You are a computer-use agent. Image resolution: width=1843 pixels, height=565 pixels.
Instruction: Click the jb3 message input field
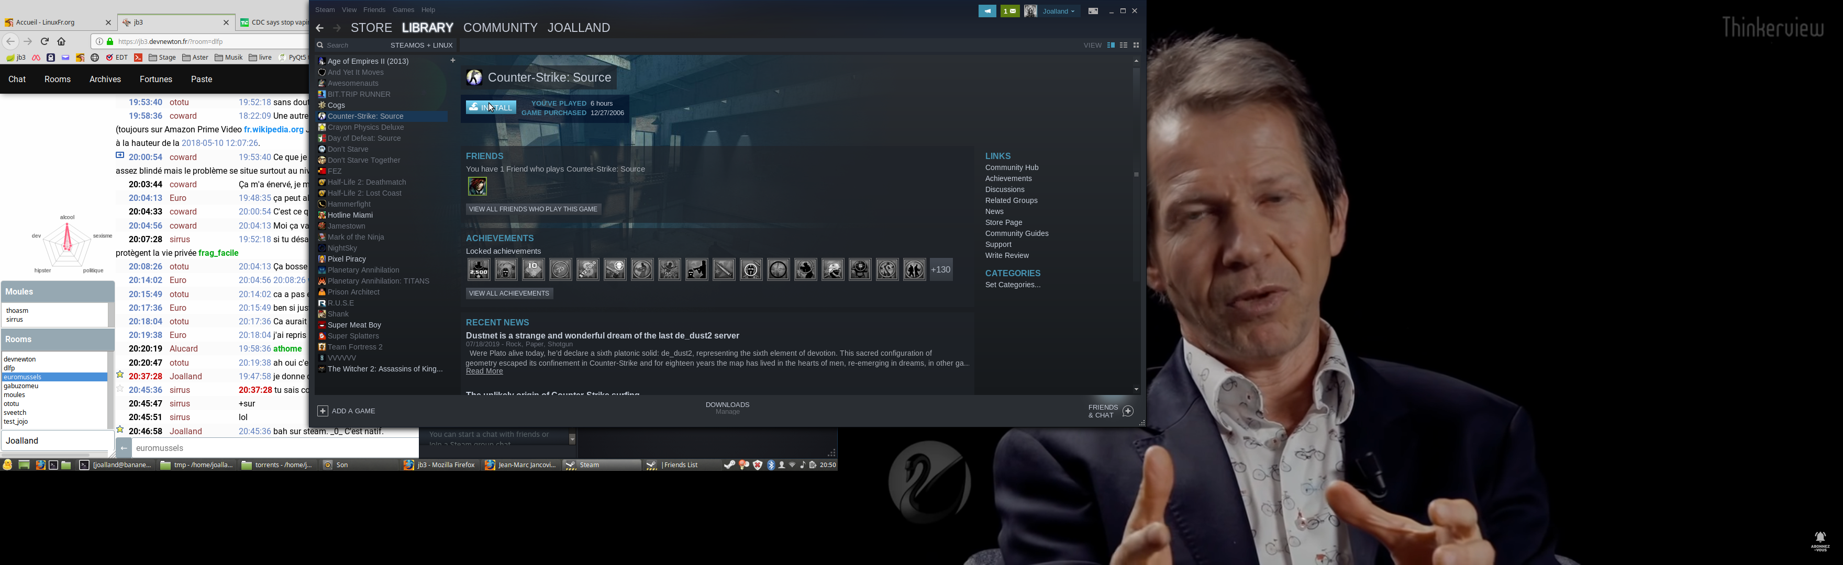pyautogui.click(x=275, y=448)
